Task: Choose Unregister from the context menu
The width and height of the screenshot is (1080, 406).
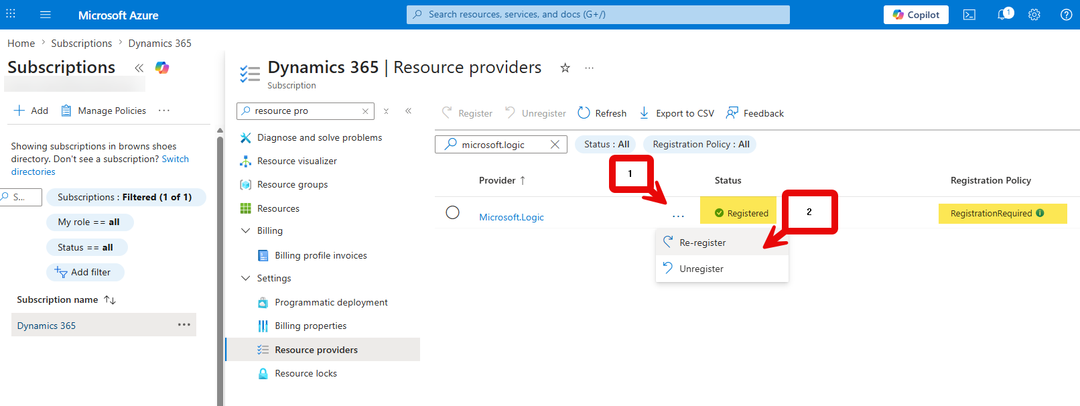Action: 722,269
